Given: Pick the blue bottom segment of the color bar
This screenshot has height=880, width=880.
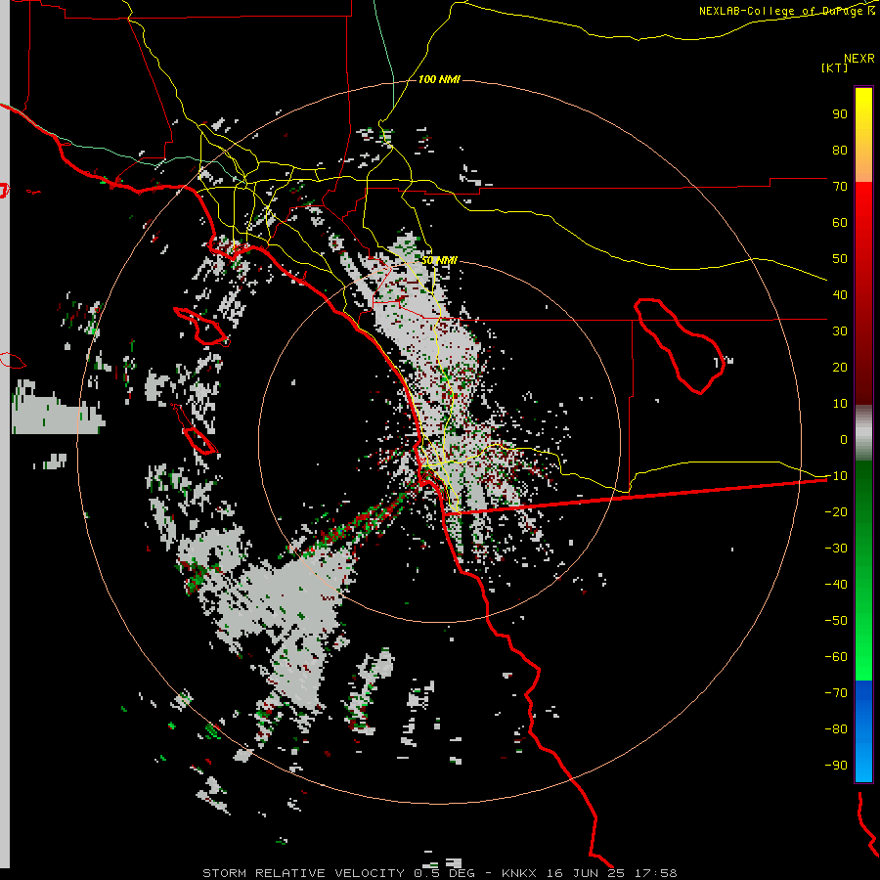Looking at the screenshot, I should [x=863, y=731].
